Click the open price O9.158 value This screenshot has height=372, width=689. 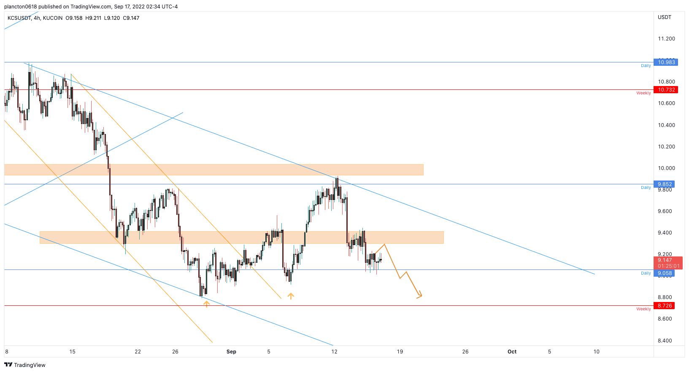[x=74, y=18]
